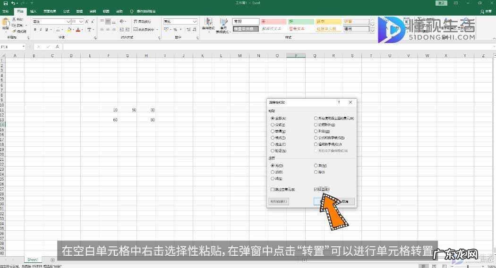Click the Middle Align icon

tap(108, 22)
